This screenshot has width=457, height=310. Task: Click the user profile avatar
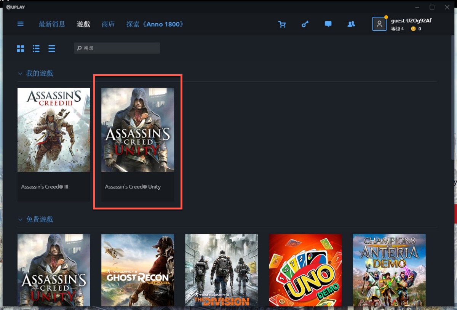click(x=379, y=24)
